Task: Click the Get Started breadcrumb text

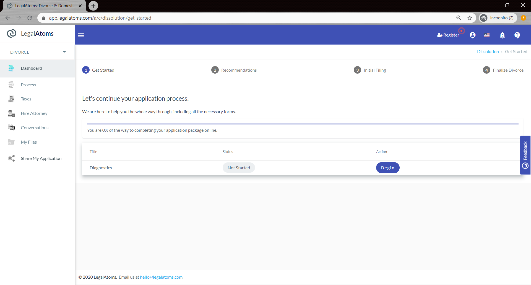Action: pos(516,52)
